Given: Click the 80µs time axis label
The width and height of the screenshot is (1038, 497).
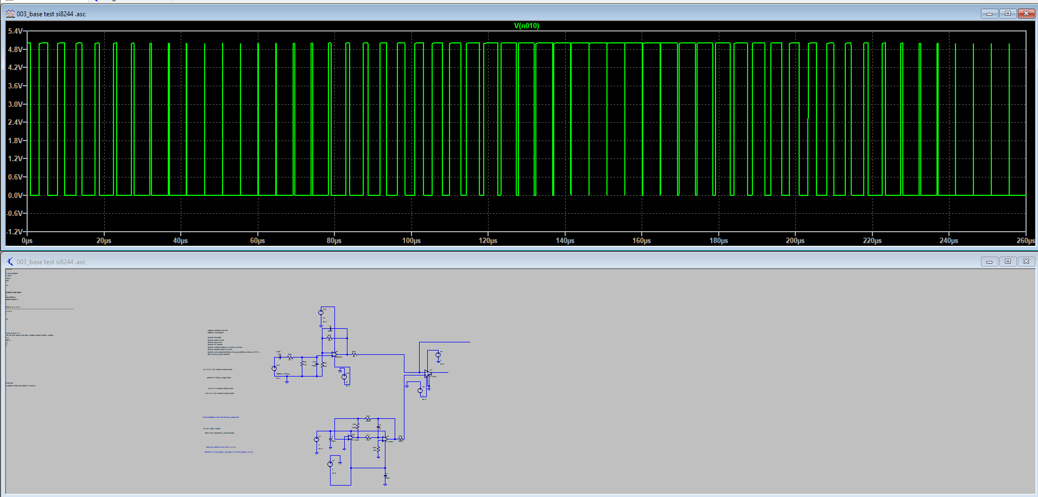Looking at the screenshot, I should [334, 240].
